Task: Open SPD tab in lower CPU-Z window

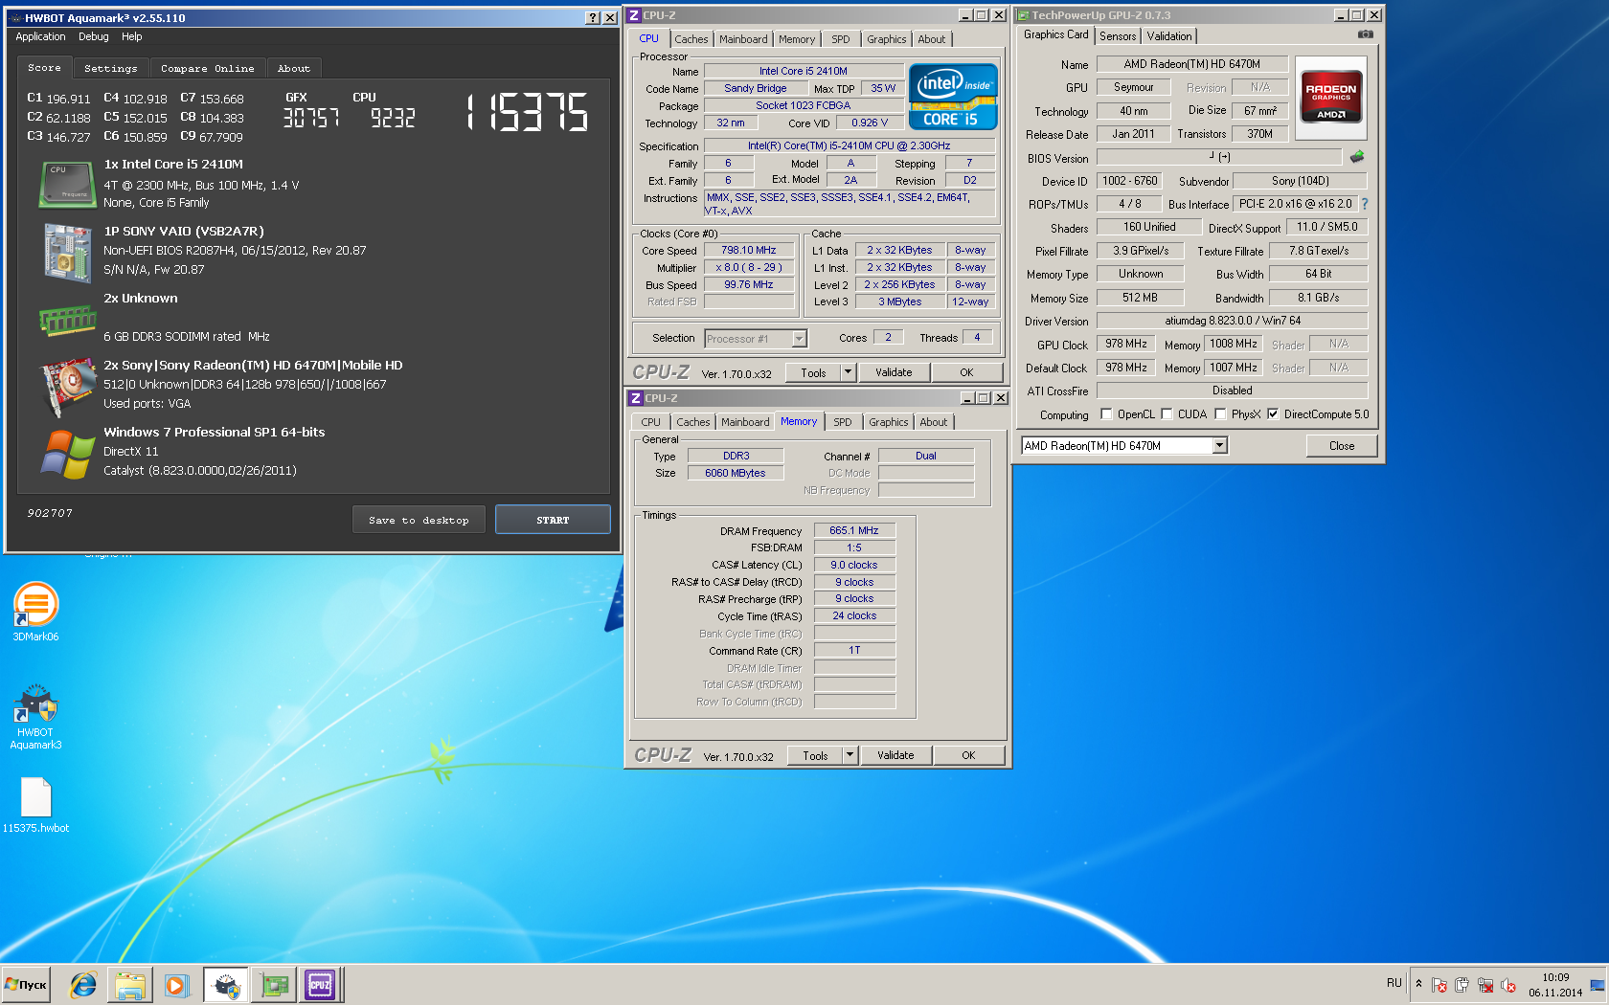Action: (x=842, y=422)
